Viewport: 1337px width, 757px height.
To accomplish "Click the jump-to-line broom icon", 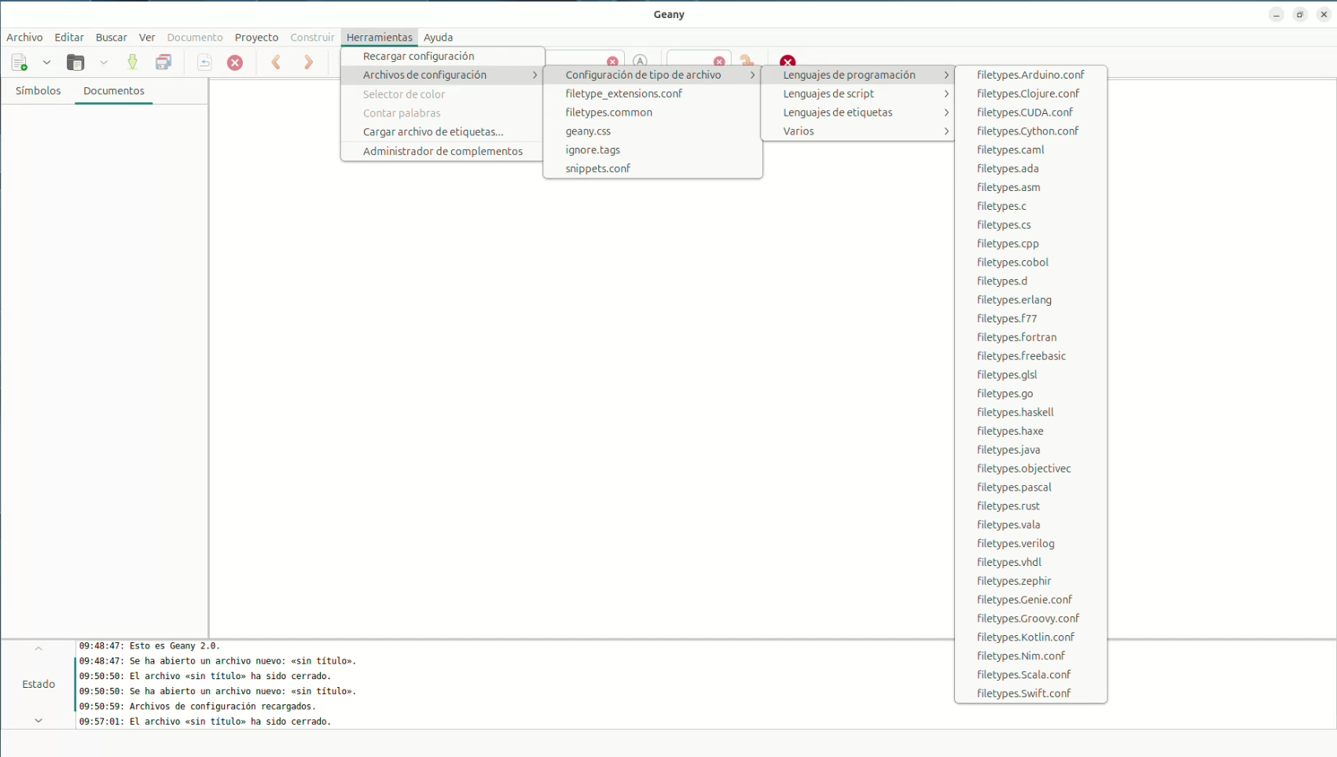I will (x=747, y=61).
